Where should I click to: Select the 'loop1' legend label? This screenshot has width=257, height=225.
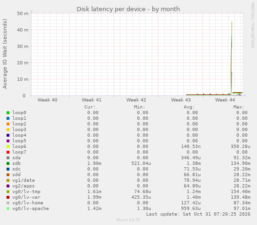19,118
